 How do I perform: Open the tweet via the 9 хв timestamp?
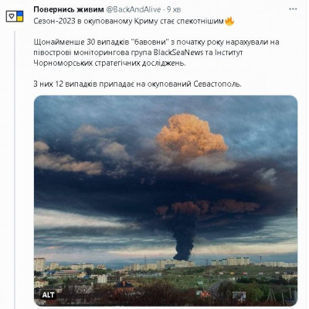[174, 9]
